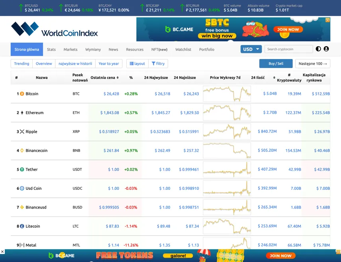Image resolution: width=341 pixels, height=262 pixels.
Task: Click the Litecoin name link
Action: click(x=33, y=226)
